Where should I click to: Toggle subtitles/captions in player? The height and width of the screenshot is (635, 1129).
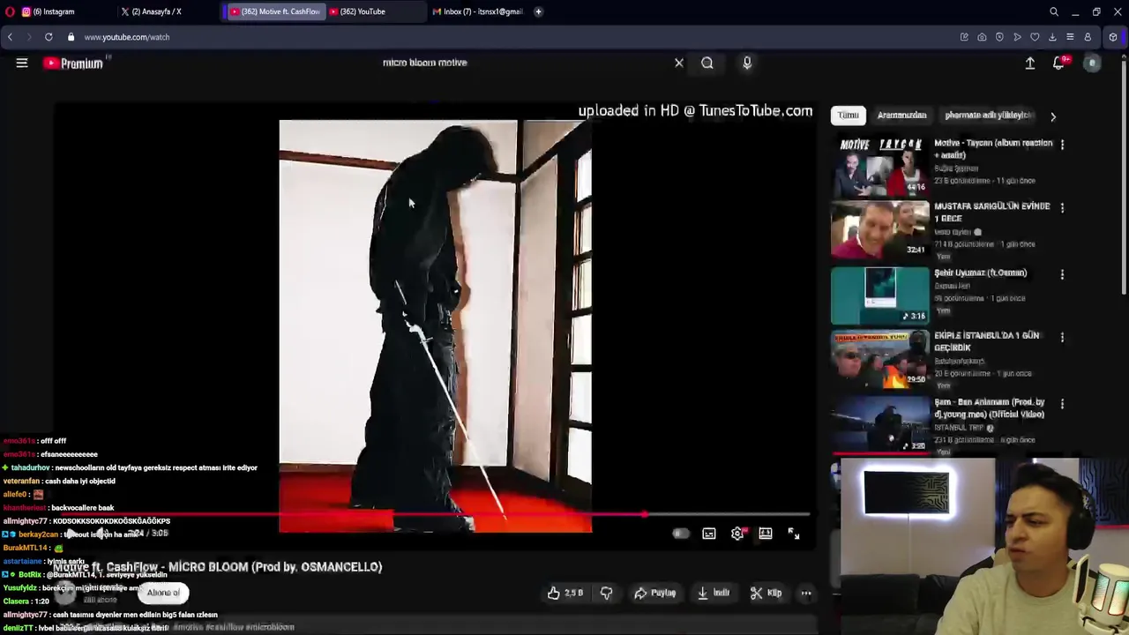pos(709,534)
